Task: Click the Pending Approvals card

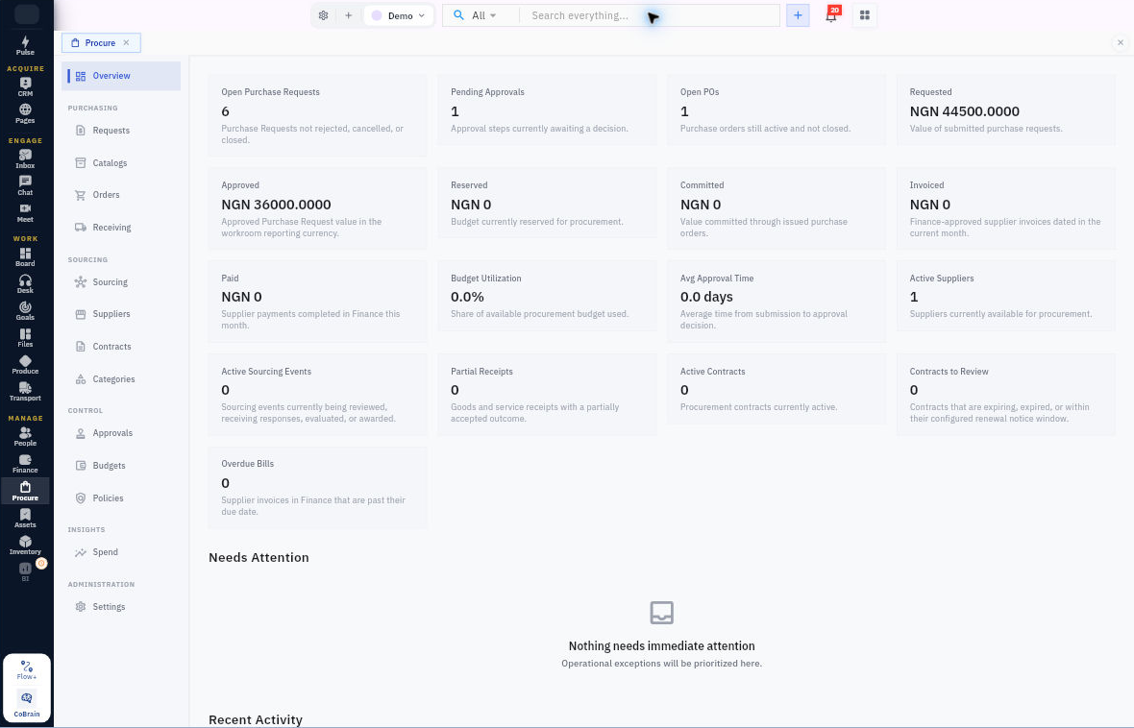Action: click(x=547, y=109)
